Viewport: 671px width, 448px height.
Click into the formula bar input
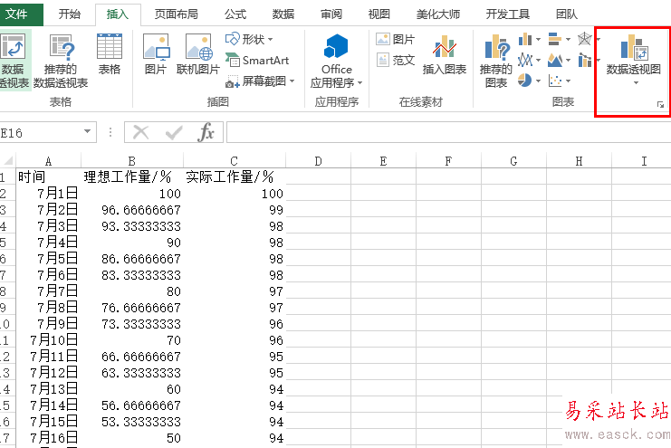click(448, 132)
